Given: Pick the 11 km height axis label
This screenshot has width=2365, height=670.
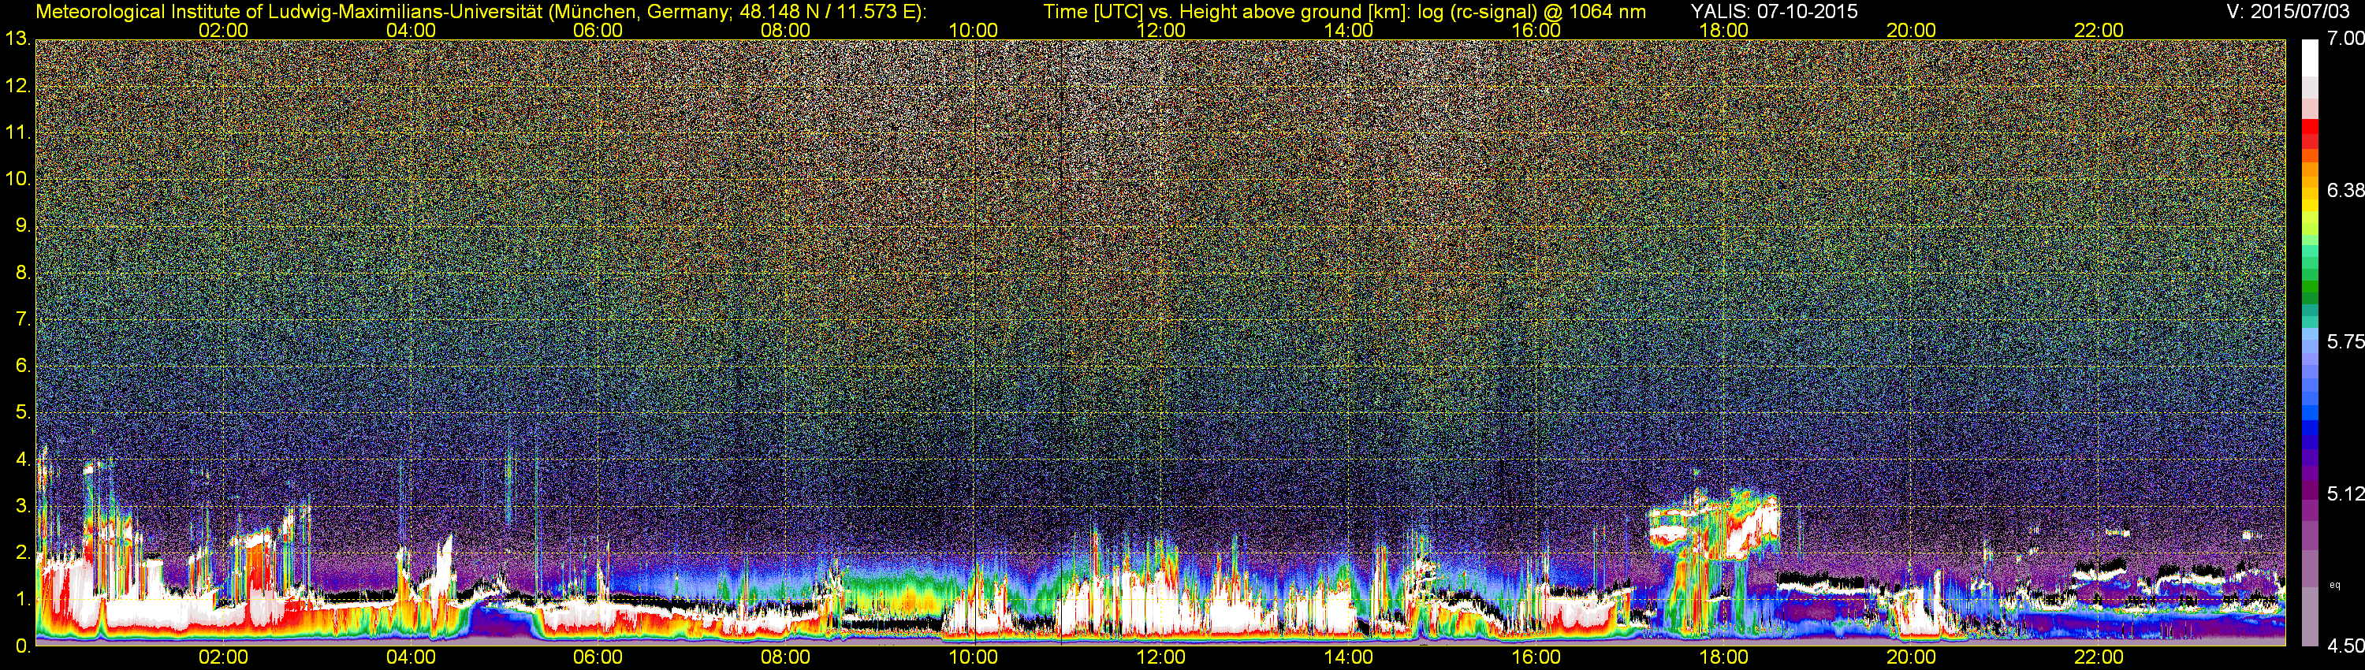Looking at the screenshot, I should point(17,133).
